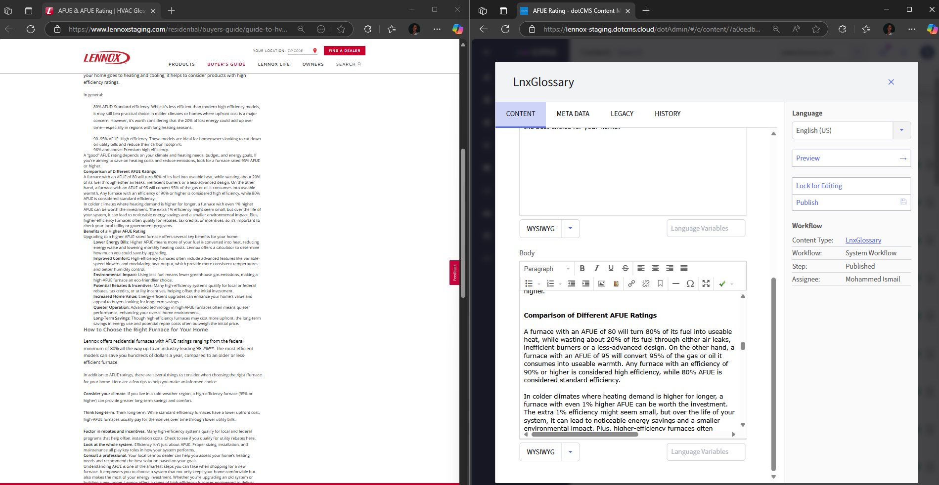Open the Paragraph format dropdown
939x485 pixels.
point(547,269)
